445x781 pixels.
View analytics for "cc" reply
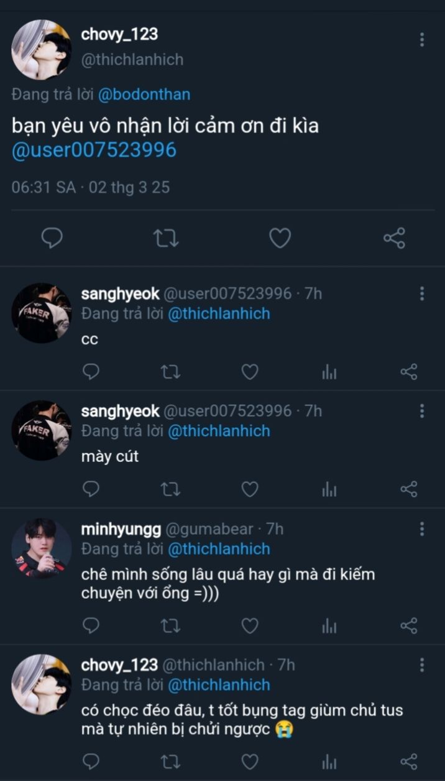tap(329, 372)
